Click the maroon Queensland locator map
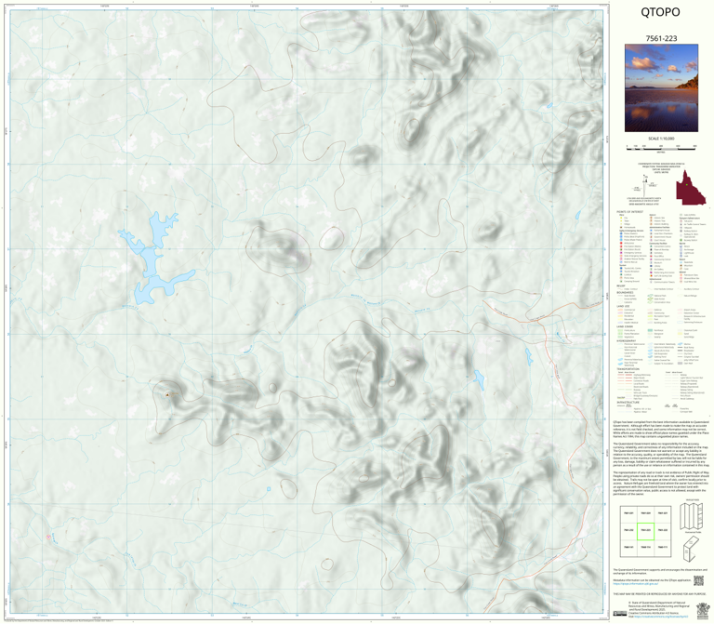This screenshot has width=714, height=624. coord(691,187)
